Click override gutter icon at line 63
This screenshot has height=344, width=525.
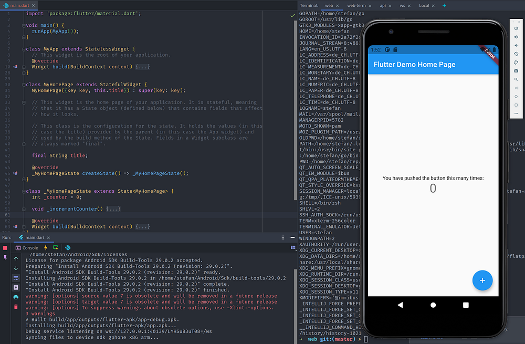(x=15, y=226)
